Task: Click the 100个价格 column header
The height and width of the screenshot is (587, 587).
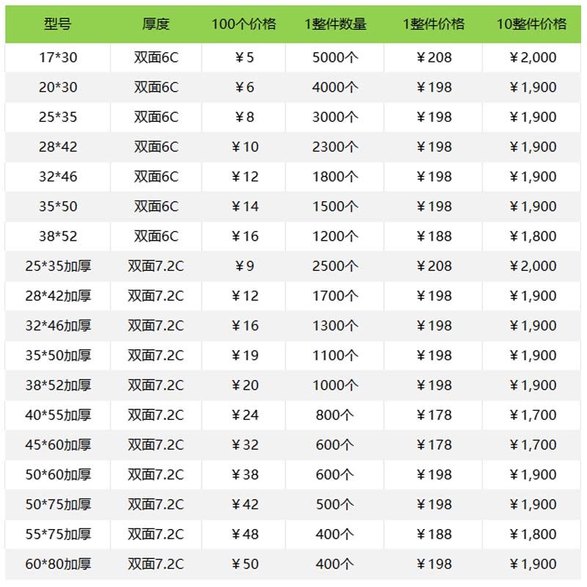Action: (244, 24)
